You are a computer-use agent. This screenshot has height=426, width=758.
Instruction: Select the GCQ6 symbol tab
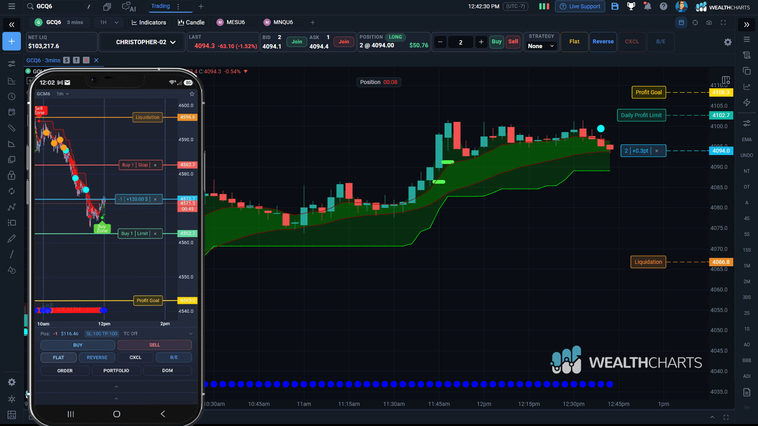(59, 22)
